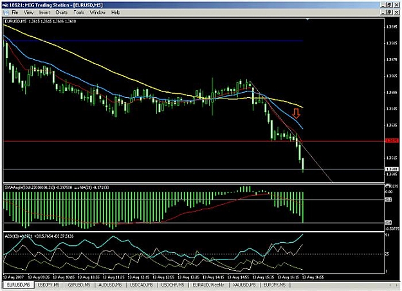Click the EURUSD,M5 price header text
The image size is (402, 291).
(x=41, y=21)
